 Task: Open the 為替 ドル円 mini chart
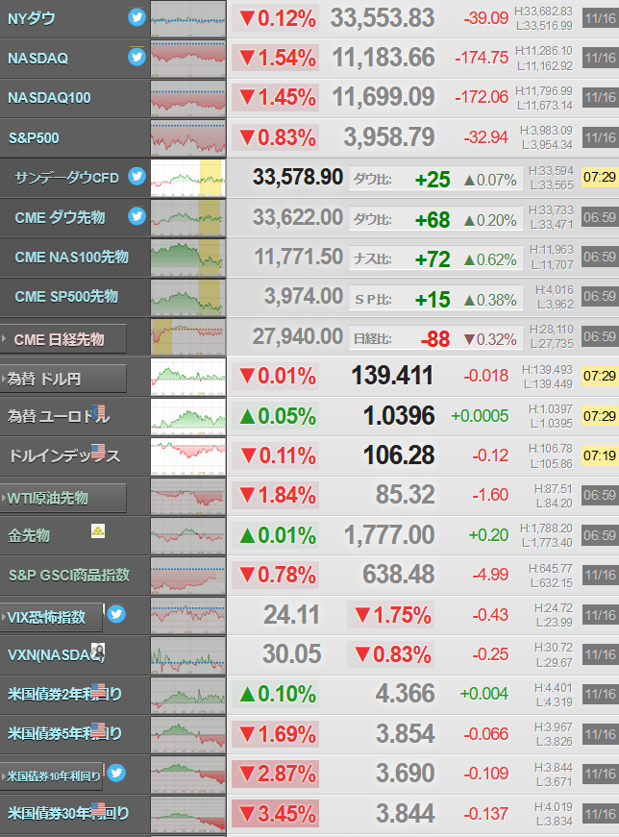[x=188, y=377]
